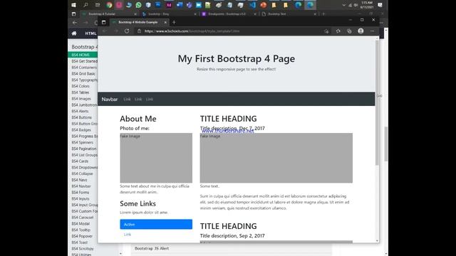This screenshot has height=256, width=456.
Task: Go forward in the front Edge window
Action: pos(115,31)
